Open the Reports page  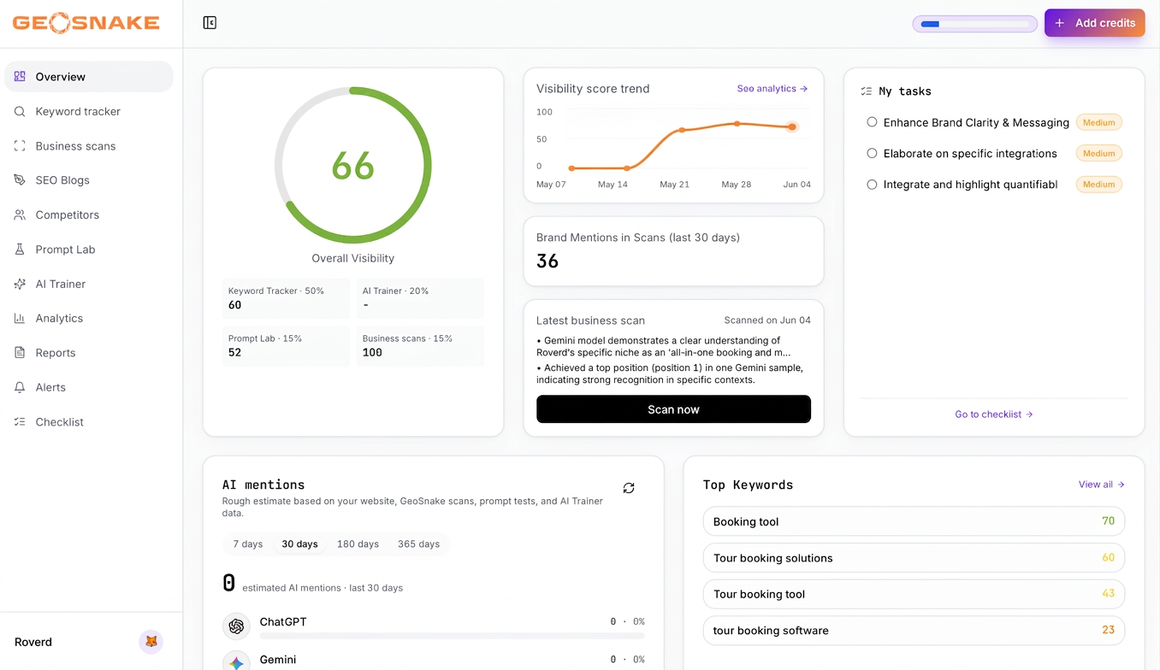89,353
